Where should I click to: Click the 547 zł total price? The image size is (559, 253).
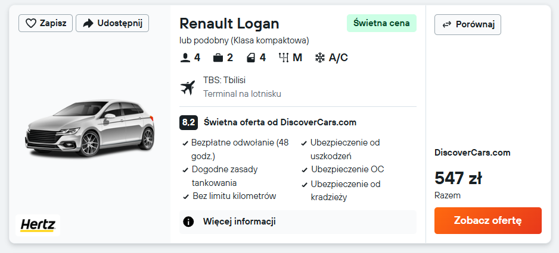pos(458,178)
